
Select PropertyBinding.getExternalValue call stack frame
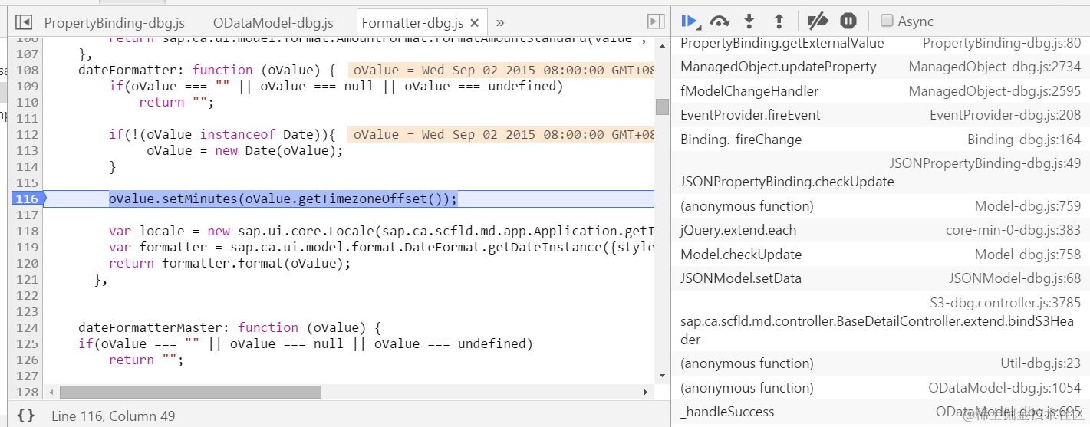coord(782,44)
